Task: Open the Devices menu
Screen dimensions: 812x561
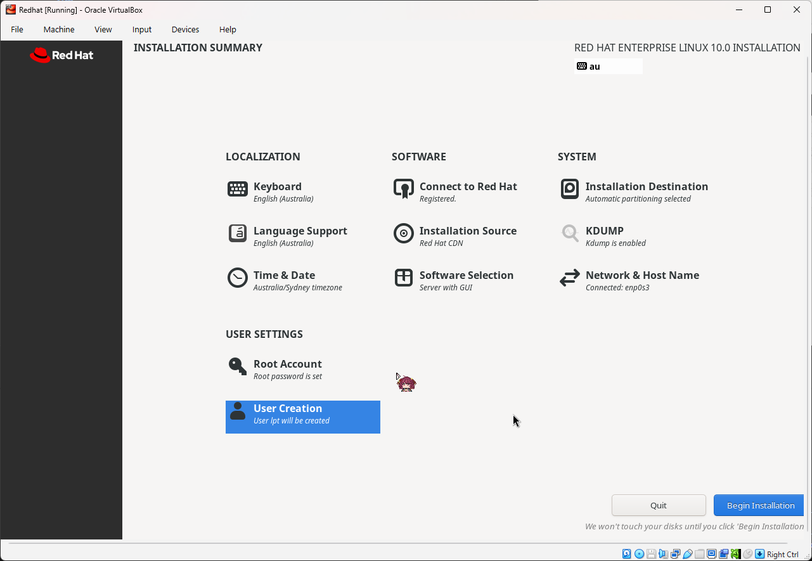Action: (x=184, y=29)
